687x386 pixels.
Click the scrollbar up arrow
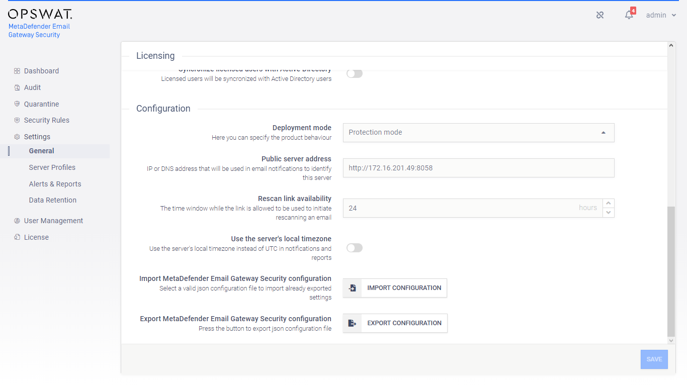click(671, 45)
